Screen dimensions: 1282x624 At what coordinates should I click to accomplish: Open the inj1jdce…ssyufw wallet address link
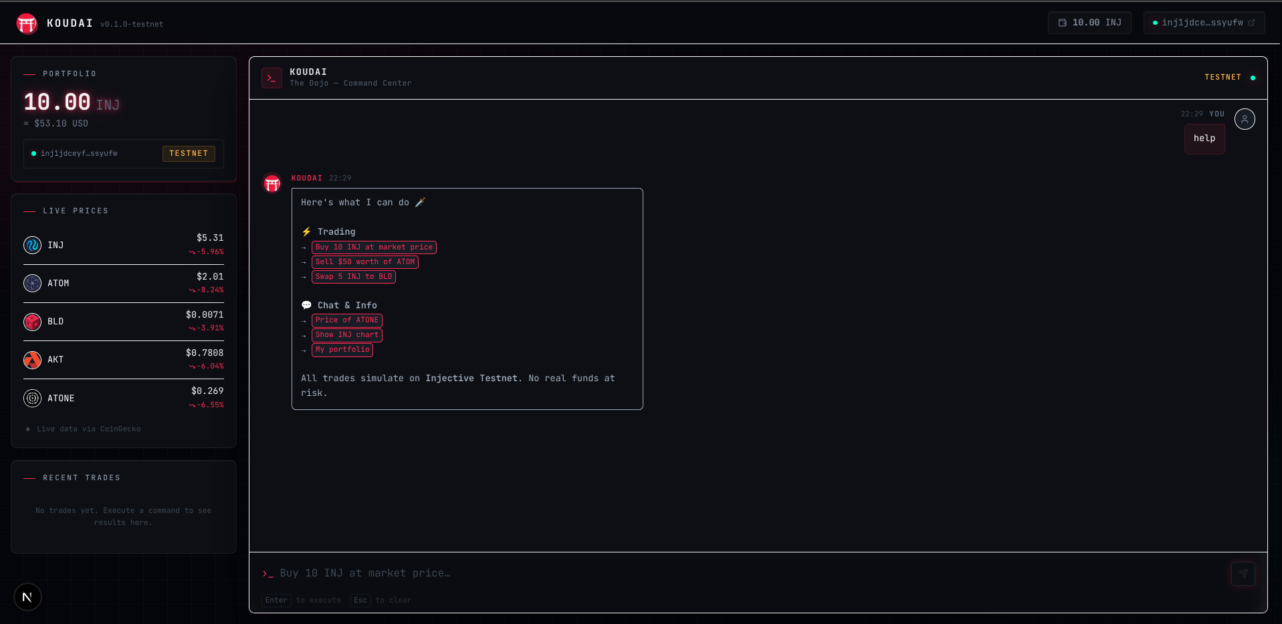pos(1204,23)
